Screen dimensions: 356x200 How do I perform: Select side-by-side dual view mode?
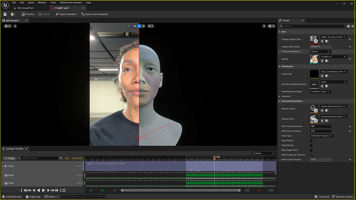(x=143, y=26)
